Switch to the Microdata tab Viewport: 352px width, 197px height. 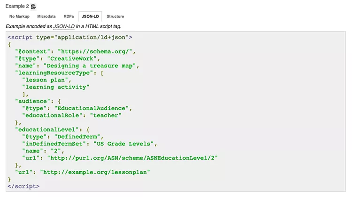coord(46,16)
